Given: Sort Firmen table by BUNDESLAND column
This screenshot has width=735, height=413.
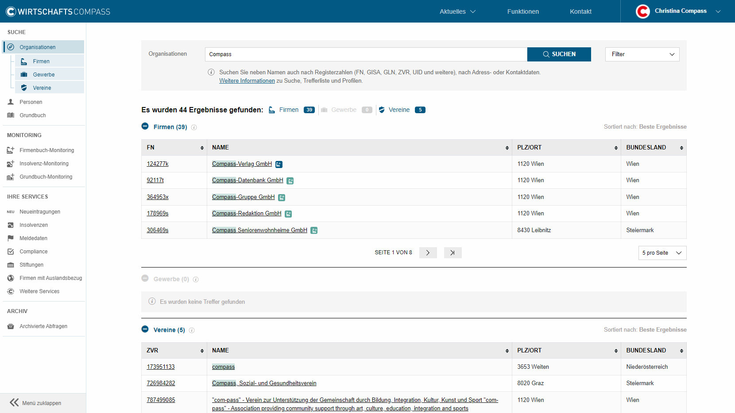Looking at the screenshot, I should click(681, 148).
